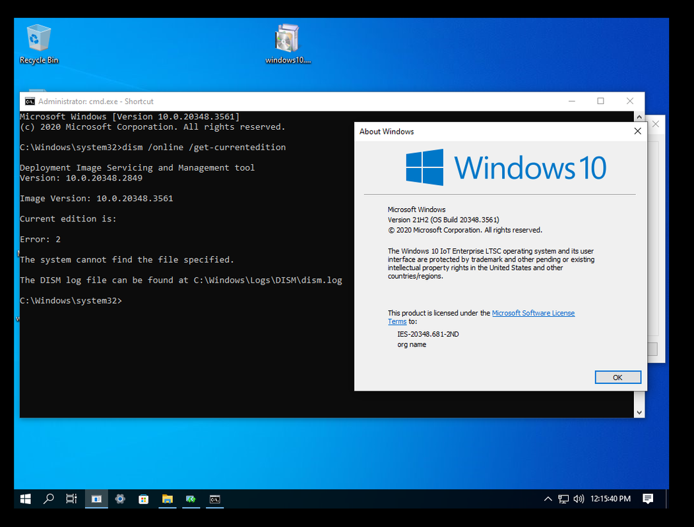Click the cmd window title bar icon

point(30,101)
